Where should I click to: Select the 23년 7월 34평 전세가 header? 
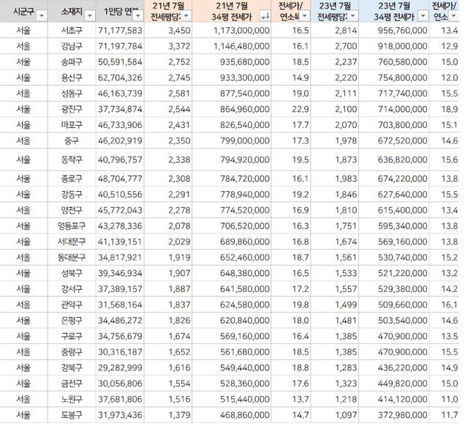(x=394, y=11)
